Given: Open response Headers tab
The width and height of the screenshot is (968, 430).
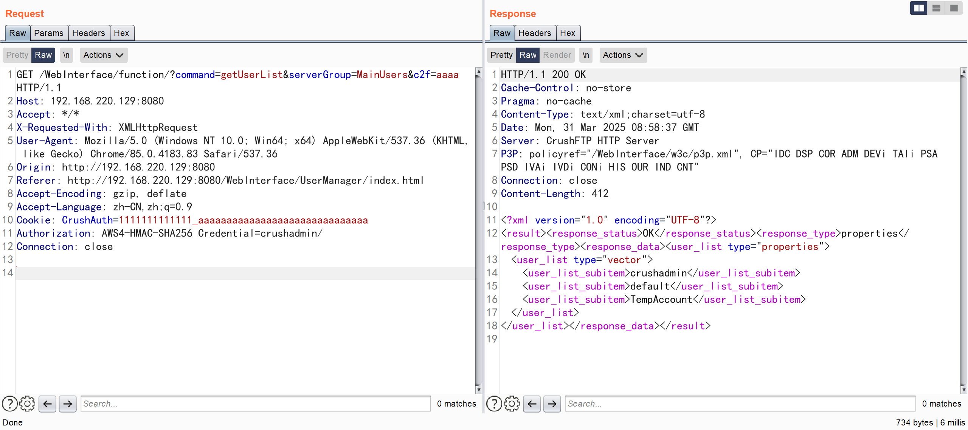Looking at the screenshot, I should [534, 33].
